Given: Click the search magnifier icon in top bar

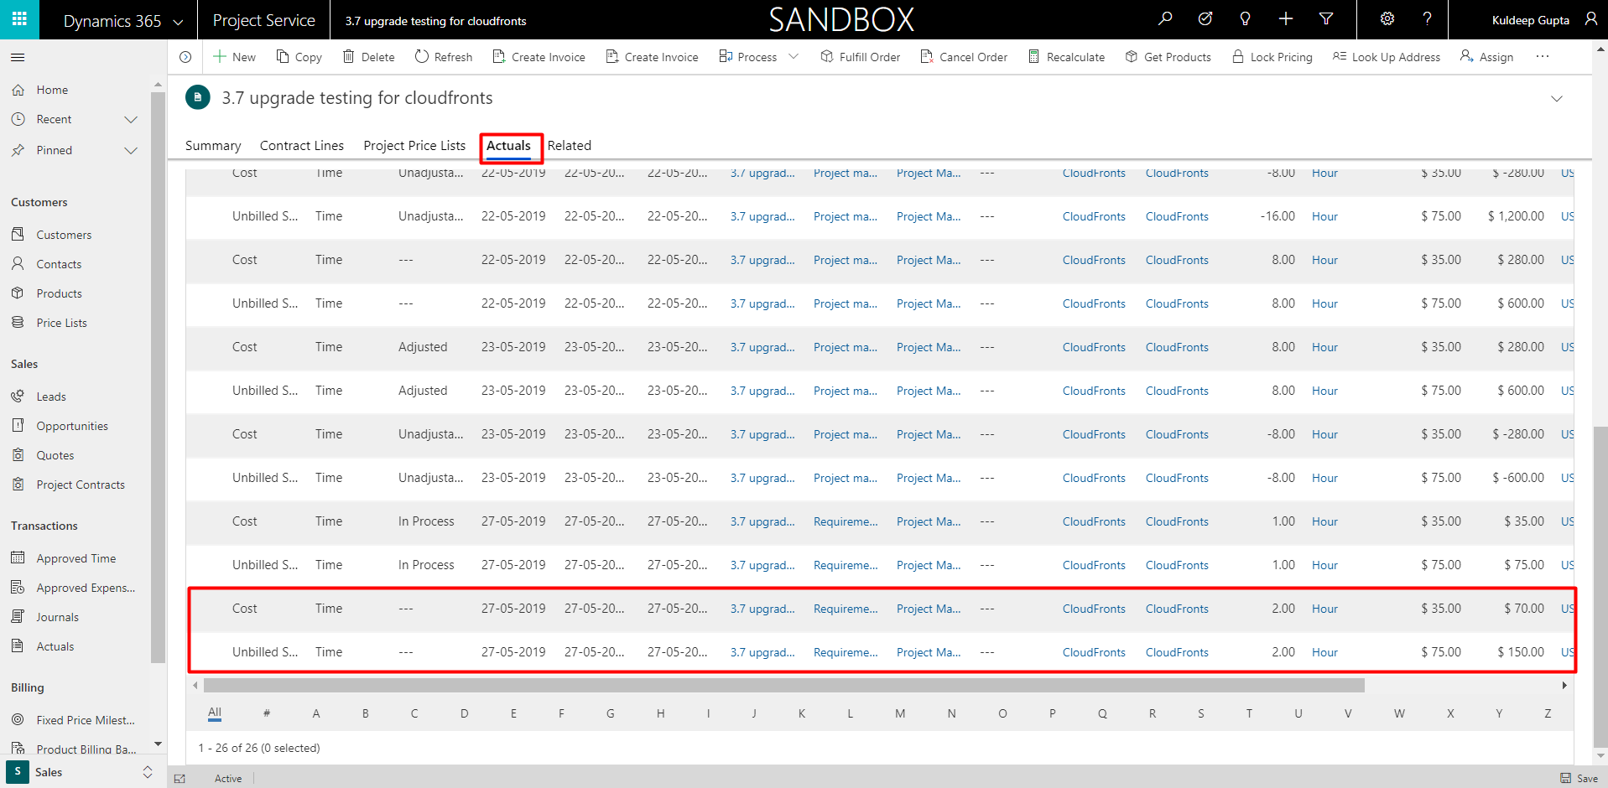Looking at the screenshot, I should coord(1165,19).
